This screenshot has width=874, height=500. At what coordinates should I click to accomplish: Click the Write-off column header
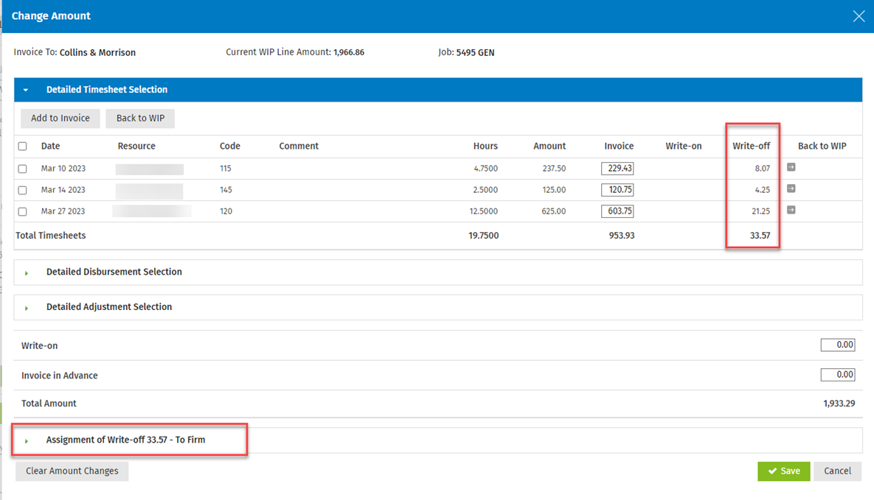click(752, 146)
